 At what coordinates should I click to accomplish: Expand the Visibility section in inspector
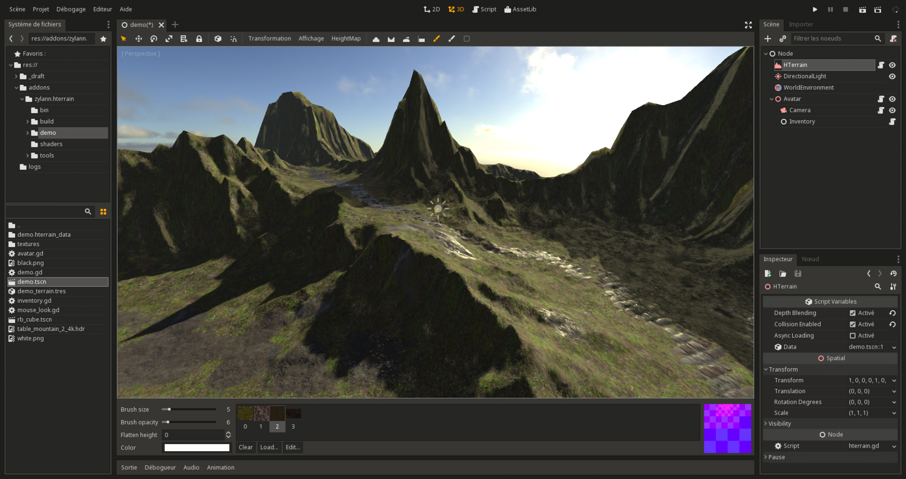[779, 424]
